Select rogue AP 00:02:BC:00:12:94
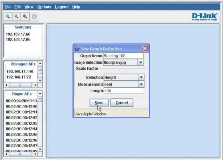The image size is (223, 160). click(x=21, y=129)
